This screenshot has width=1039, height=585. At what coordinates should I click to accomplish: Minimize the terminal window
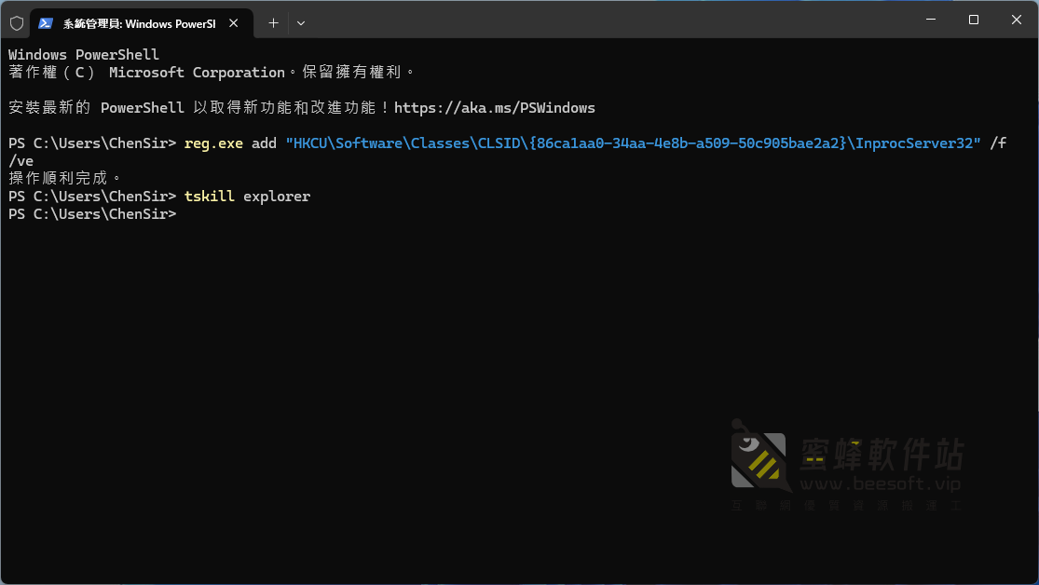point(931,20)
